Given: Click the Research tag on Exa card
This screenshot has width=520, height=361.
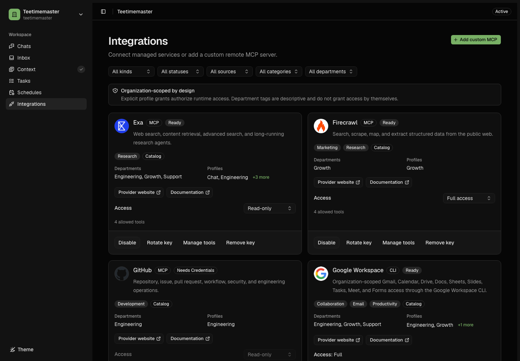Looking at the screenshot, I should [x=127, y=156].
